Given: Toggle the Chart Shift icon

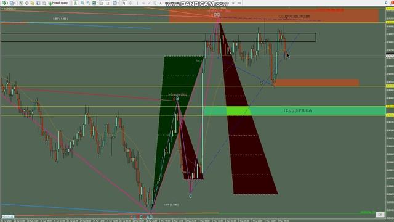Looking at the screenshot, I should coord(108,3).
